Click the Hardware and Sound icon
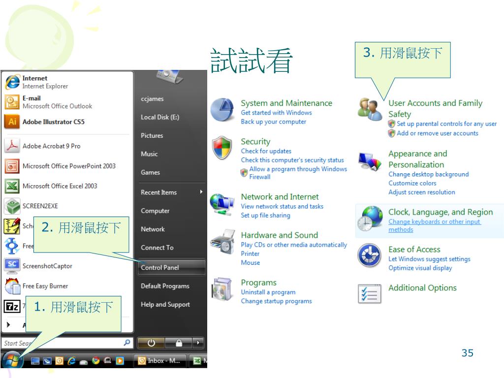504x378 pixels. (223, 242)
